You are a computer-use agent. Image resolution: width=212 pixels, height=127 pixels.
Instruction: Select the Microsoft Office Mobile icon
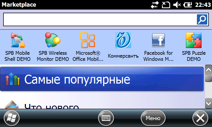click(x=88, y=40)
